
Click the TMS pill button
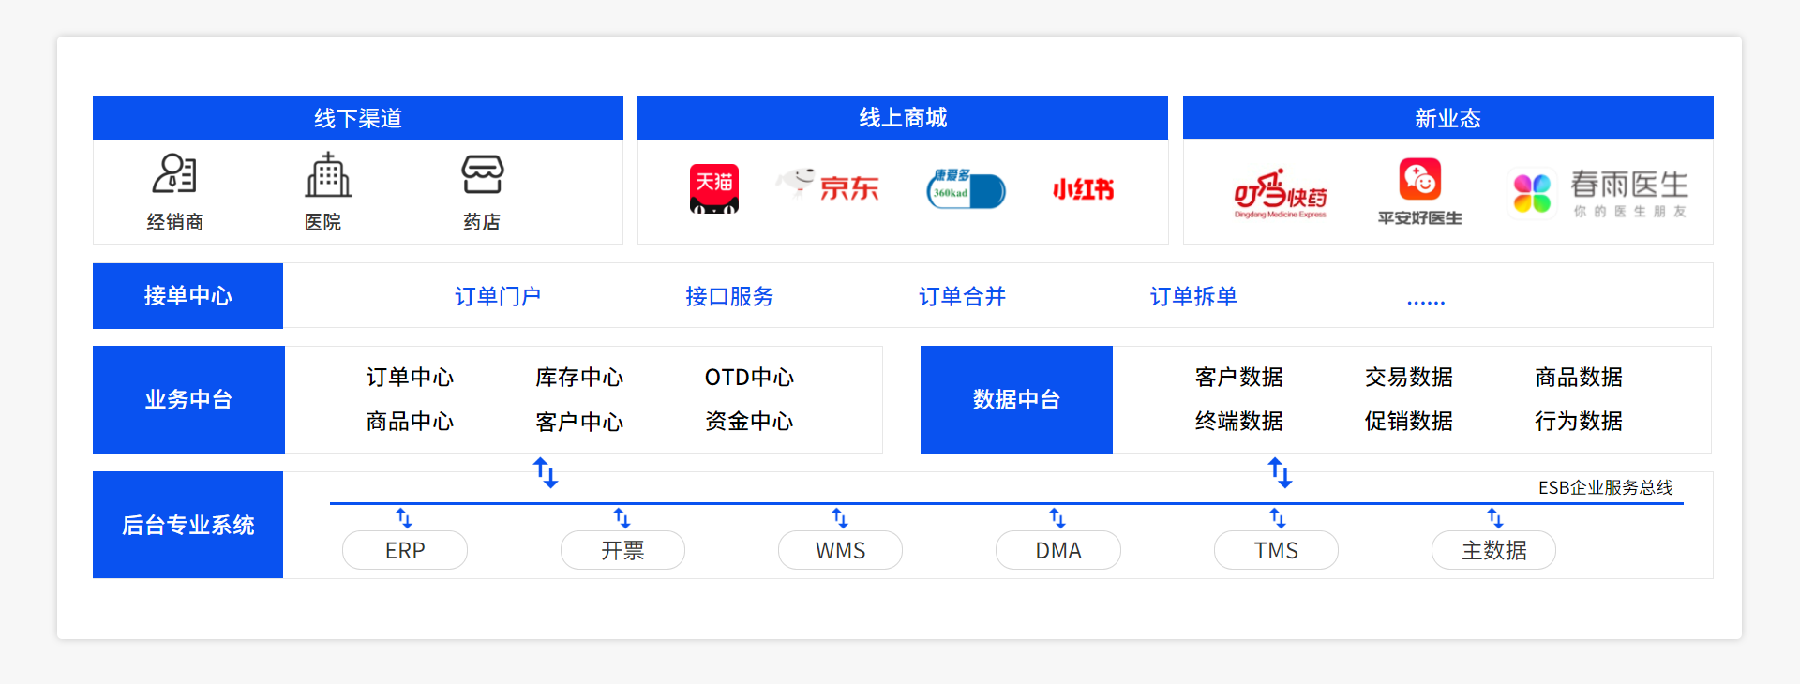point(1276,550)
